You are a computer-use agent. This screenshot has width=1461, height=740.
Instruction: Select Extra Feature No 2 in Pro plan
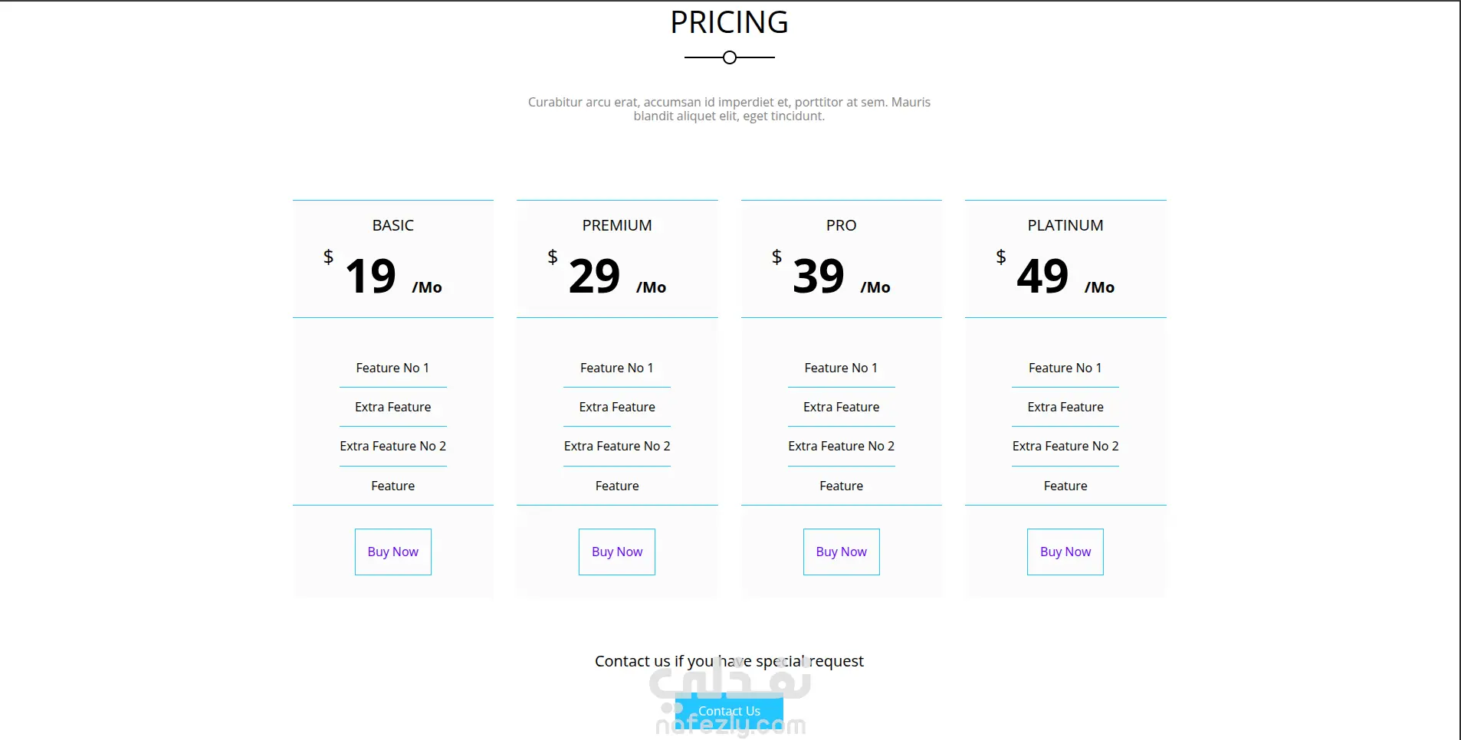[841, 446]
